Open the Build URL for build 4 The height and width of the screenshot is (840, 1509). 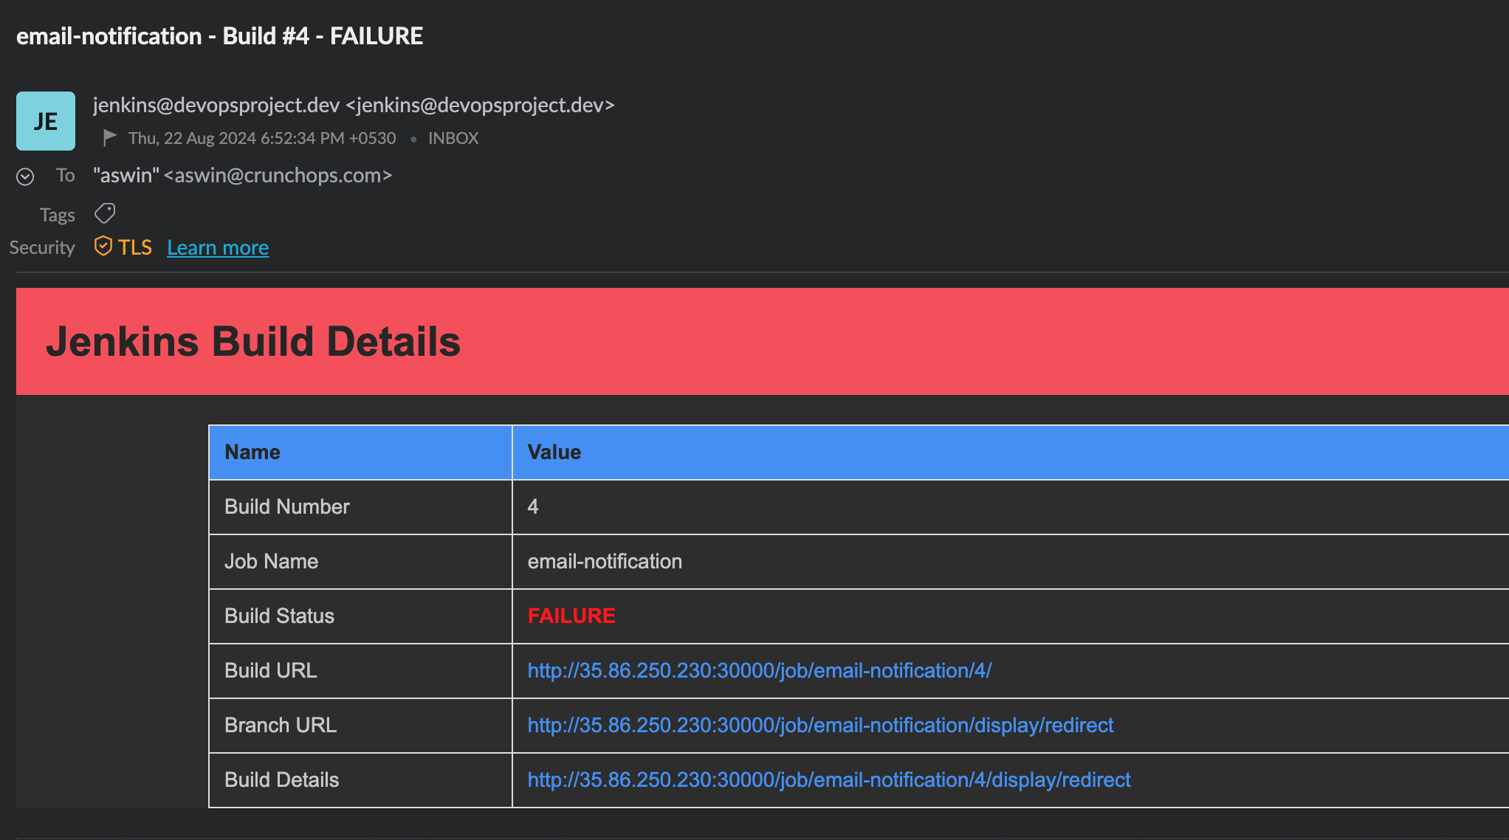coord(758,671)
